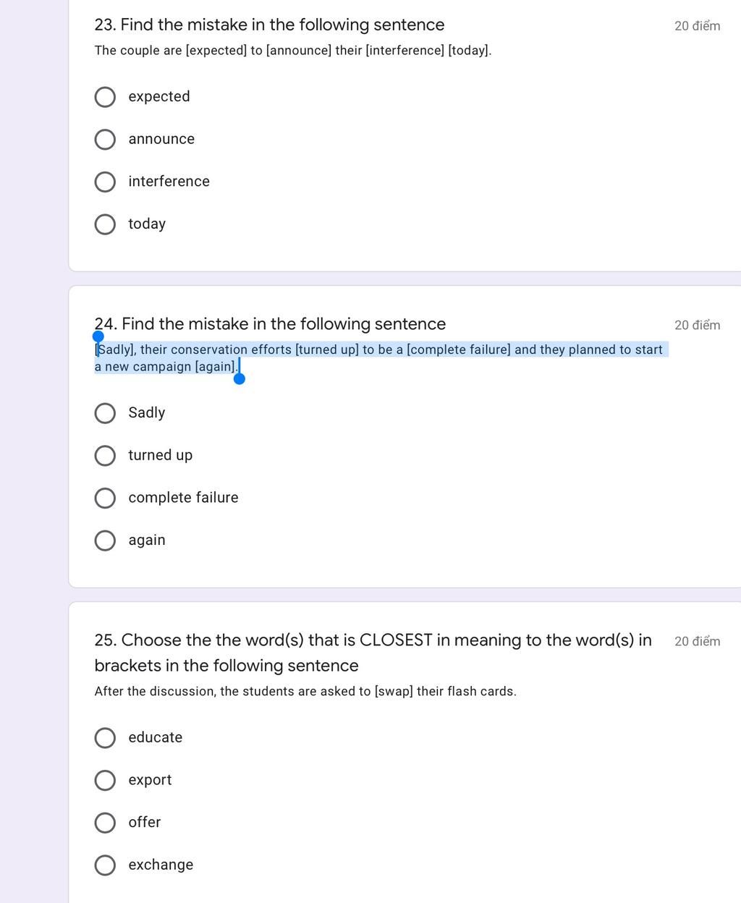This screenshot has height=903, width=741.
Task: Choose 'interference' as the mistake
Action: click(x=105, y=182)
